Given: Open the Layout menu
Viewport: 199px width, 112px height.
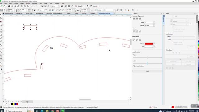Looking at the screenshot, I should point(16,3).
